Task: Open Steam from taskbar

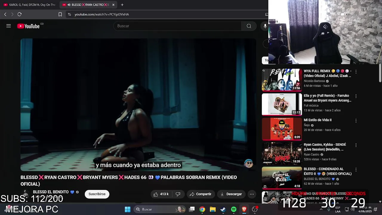Action: (223, 209)
